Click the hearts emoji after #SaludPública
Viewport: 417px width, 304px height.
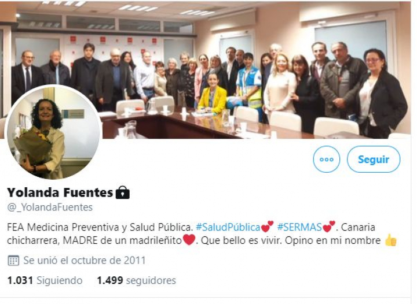click(267, 227)
